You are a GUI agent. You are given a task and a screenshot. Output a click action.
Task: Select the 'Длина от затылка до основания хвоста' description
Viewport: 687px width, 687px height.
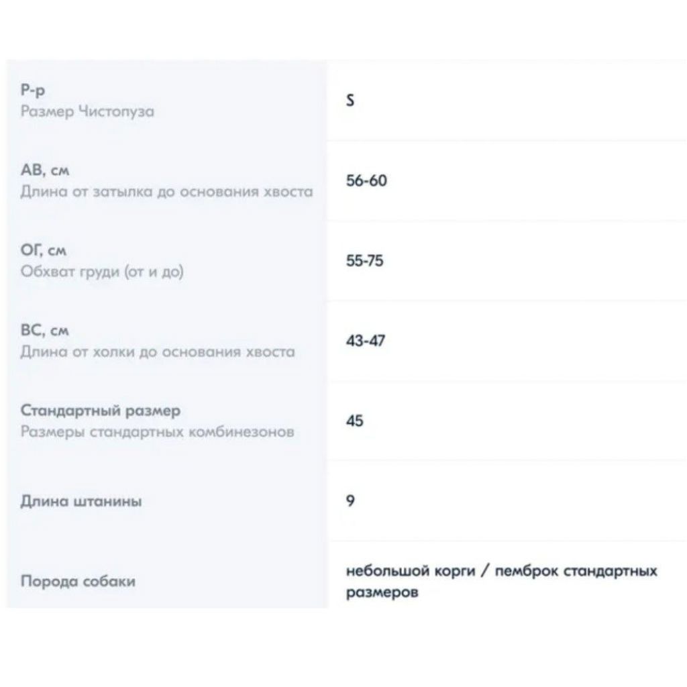coord(166,191)
